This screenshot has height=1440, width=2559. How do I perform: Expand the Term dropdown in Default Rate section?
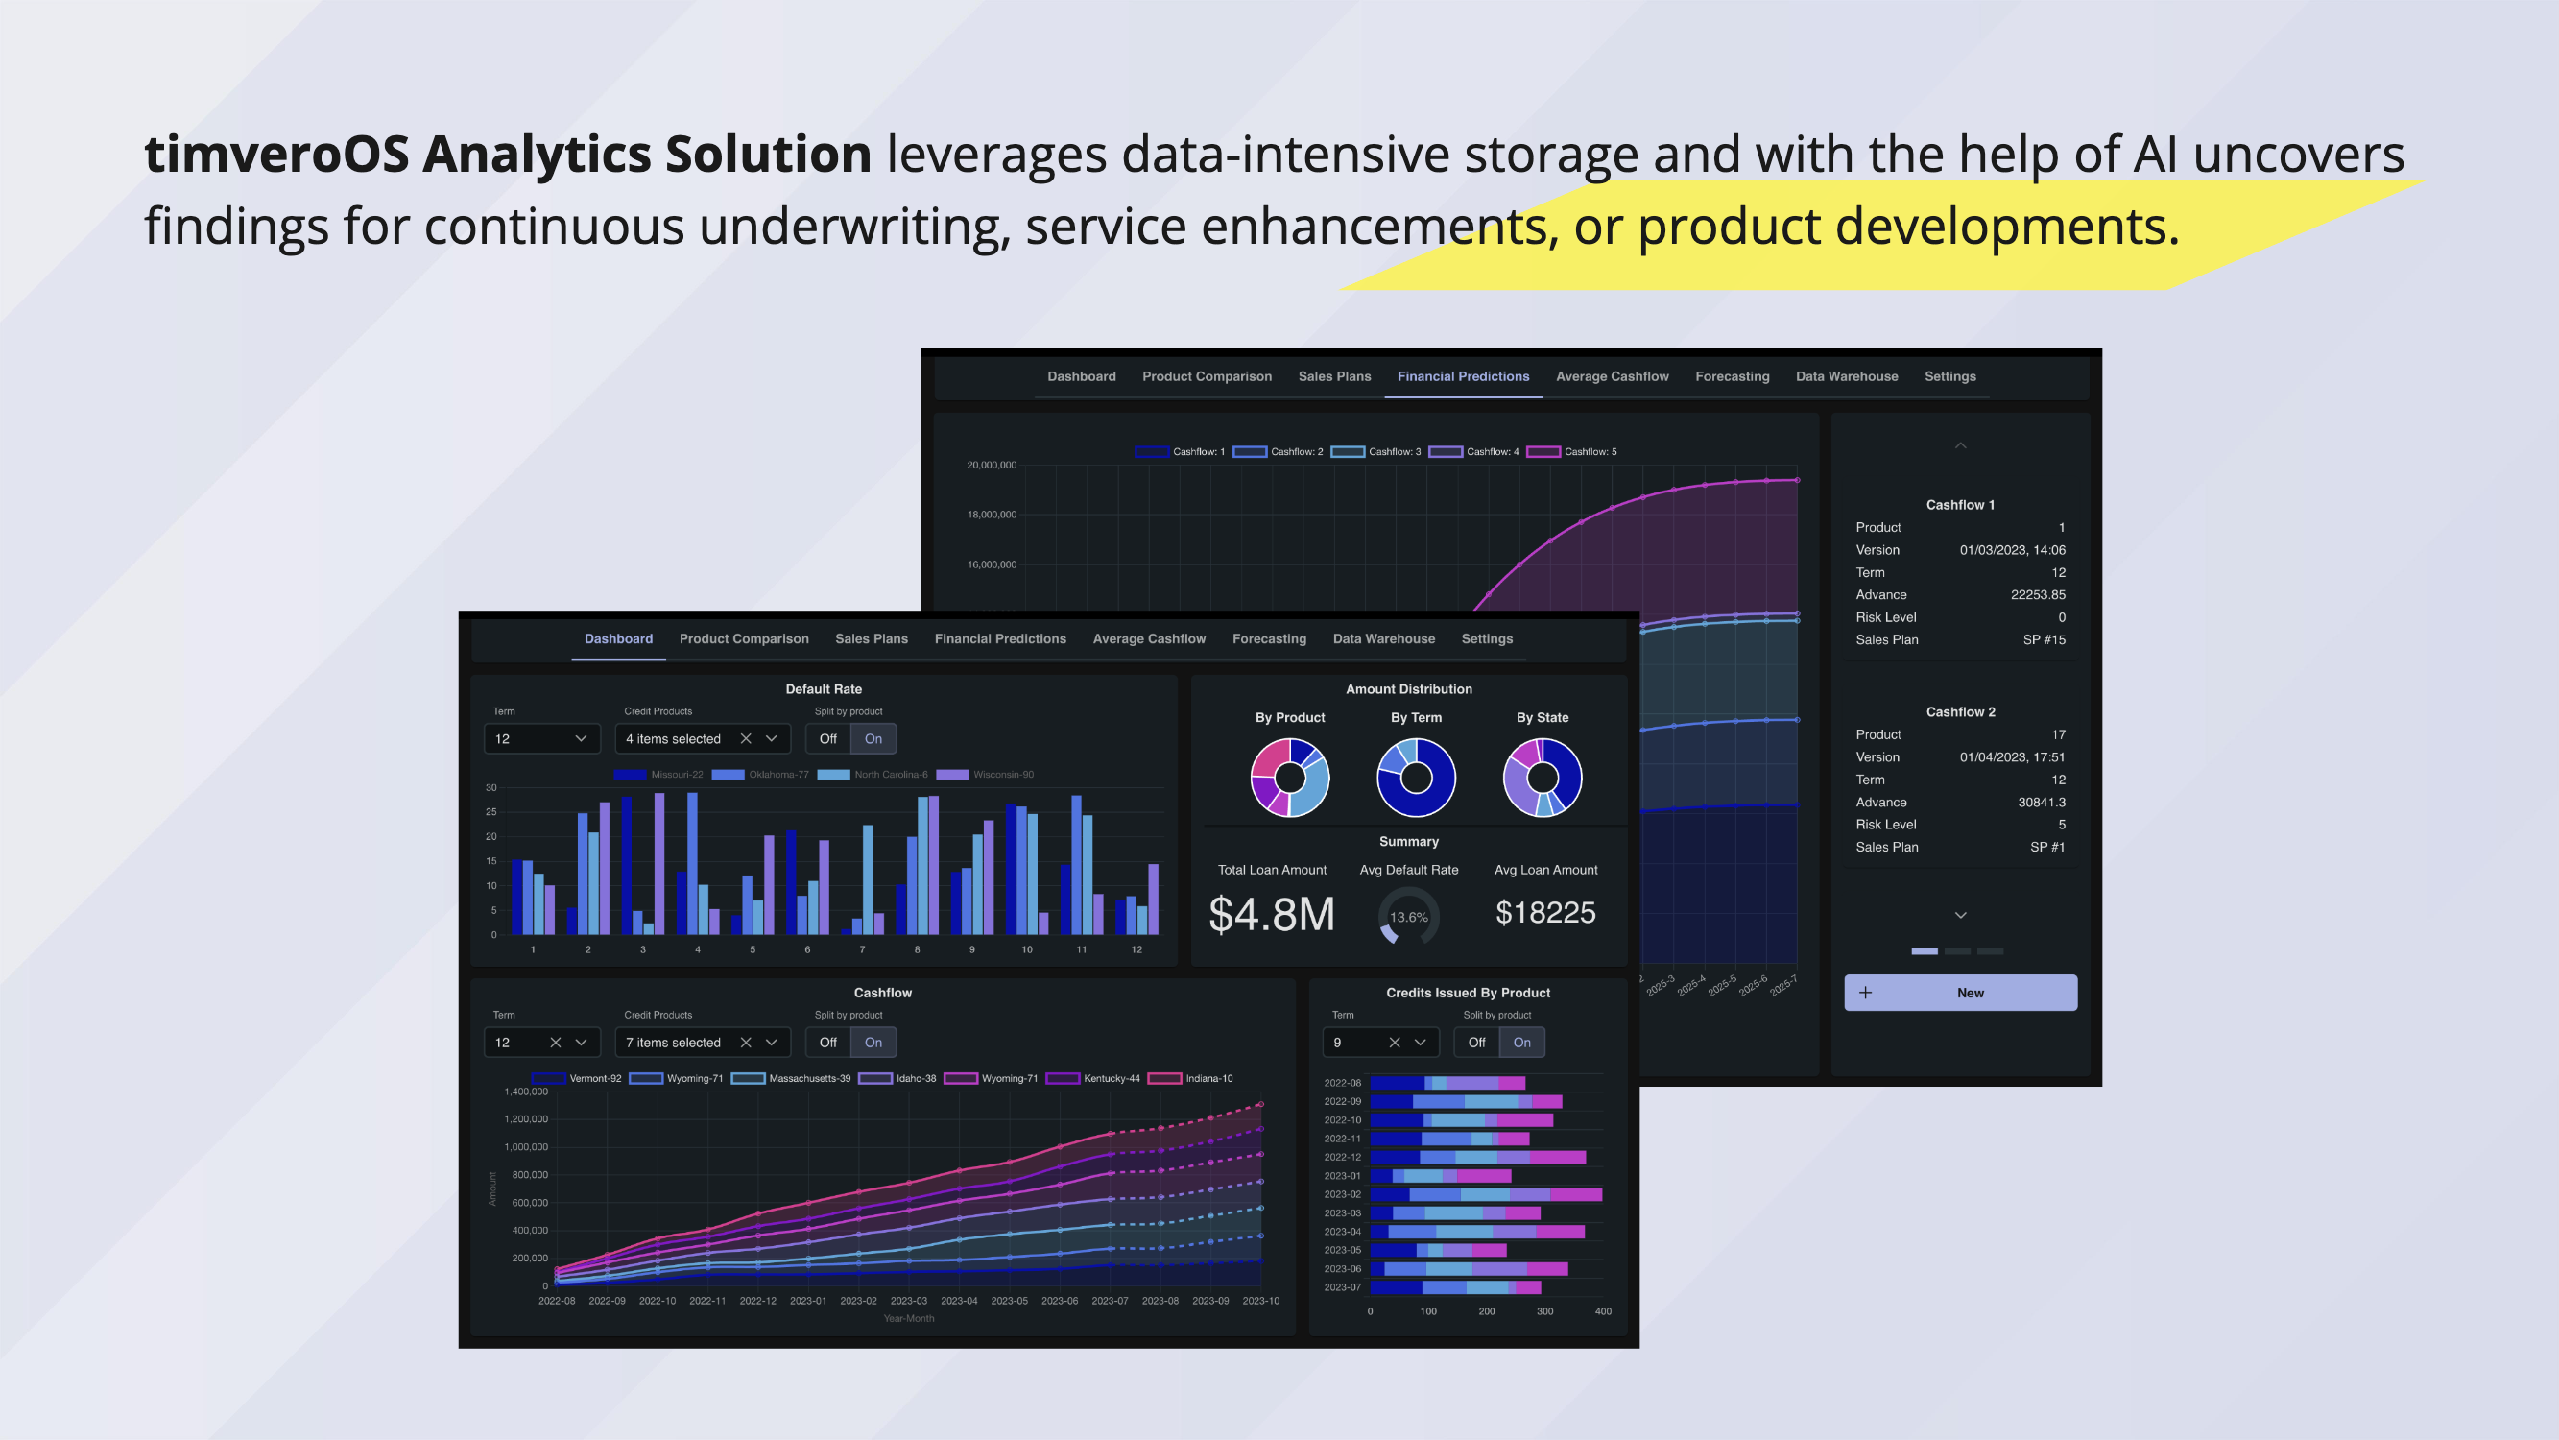[x=541, y=738]
